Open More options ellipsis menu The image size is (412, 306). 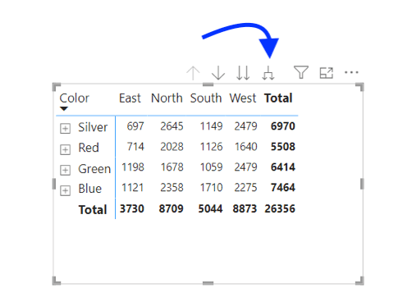point(351,72)
